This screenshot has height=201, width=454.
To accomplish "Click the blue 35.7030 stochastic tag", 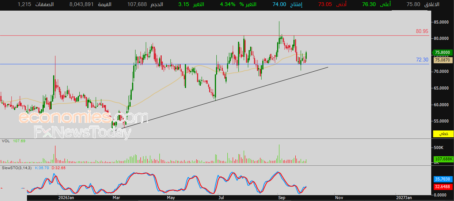I will (443, 179).
